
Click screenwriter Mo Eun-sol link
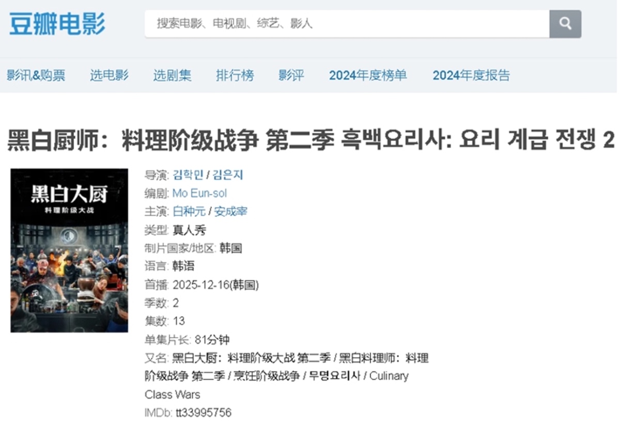click(x=199, y=193)
